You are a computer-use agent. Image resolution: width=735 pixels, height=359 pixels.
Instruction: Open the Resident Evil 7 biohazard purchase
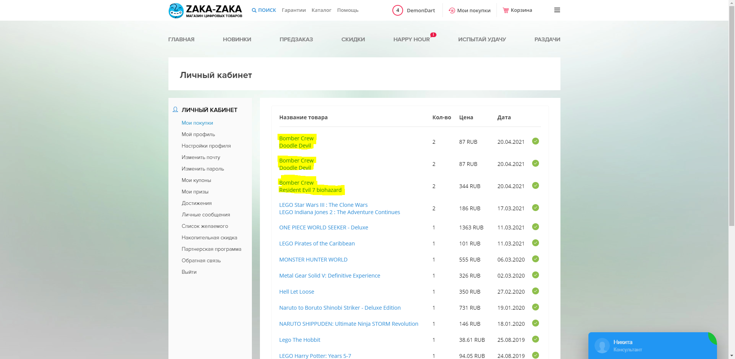[x=310, y=190]
